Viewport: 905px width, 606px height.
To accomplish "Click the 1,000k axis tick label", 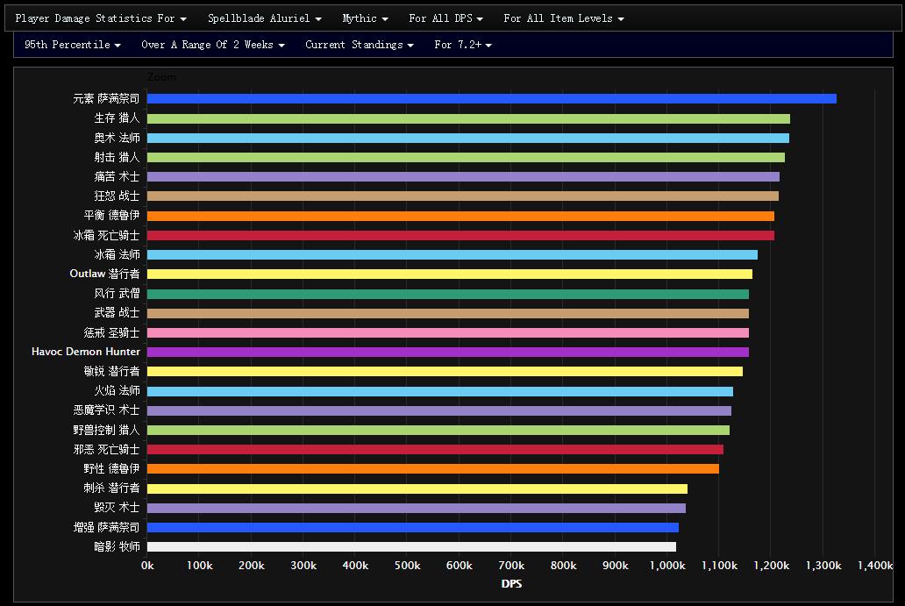I will click(x=667, y=566).
